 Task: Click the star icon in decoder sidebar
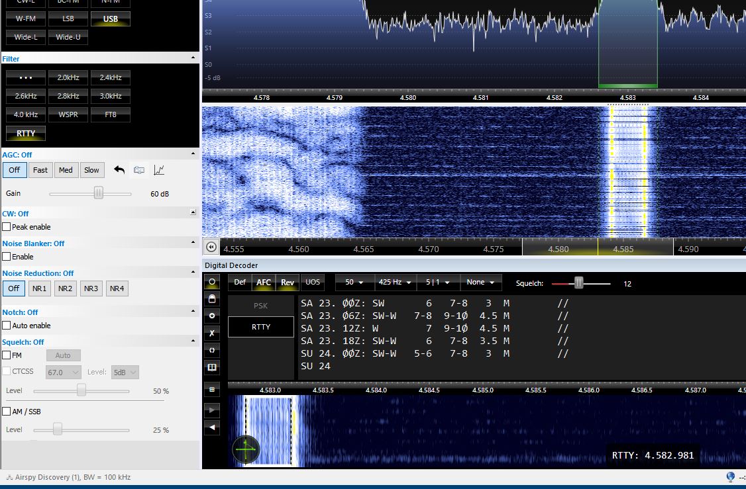click(x=212, y=316)
